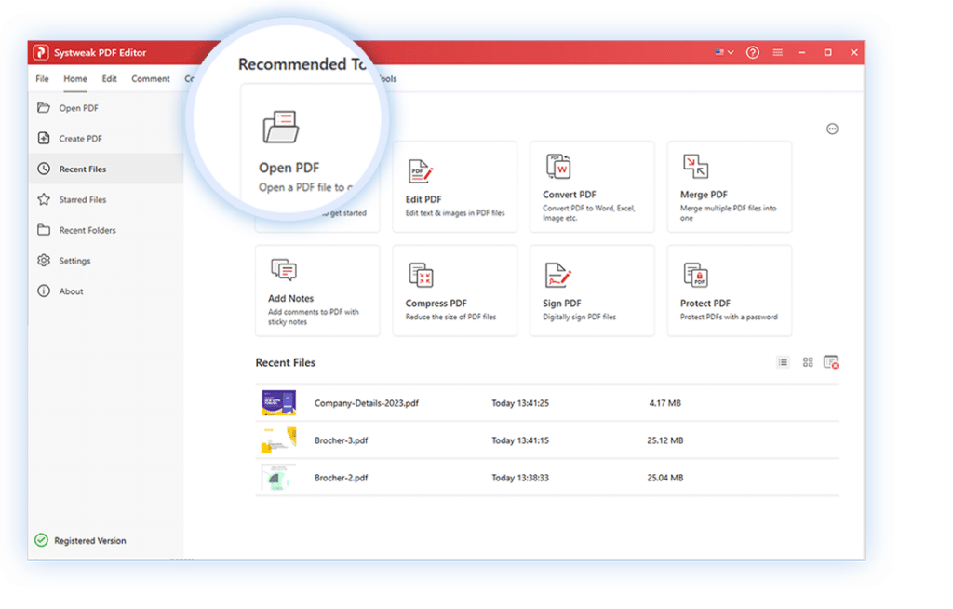This screenshot has width=953, height=609.
Task: Open the About page label
Action: coord(71,291)
